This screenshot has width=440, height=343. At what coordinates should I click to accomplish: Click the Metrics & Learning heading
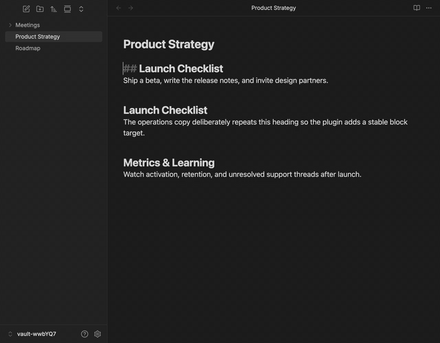click(169, 163)
